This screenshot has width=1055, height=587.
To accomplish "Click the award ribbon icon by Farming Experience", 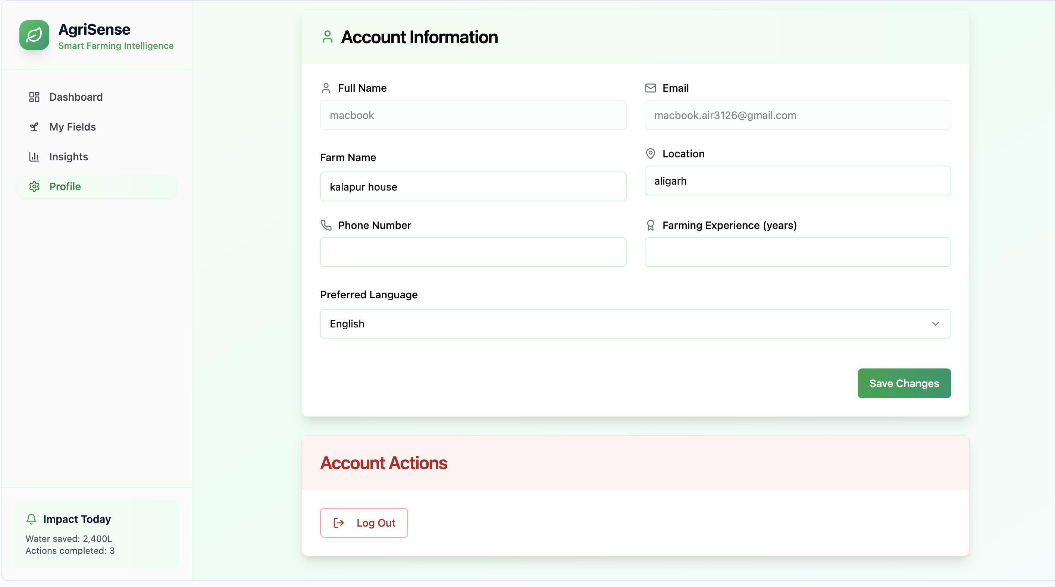I will [x=650, y=225].
